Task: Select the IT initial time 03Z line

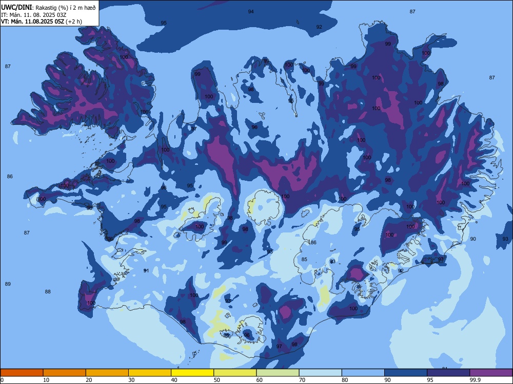Action: click(34, 15)
